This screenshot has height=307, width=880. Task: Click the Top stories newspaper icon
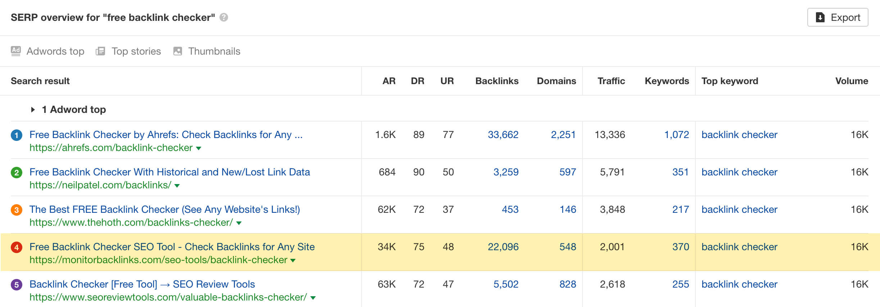100,51
